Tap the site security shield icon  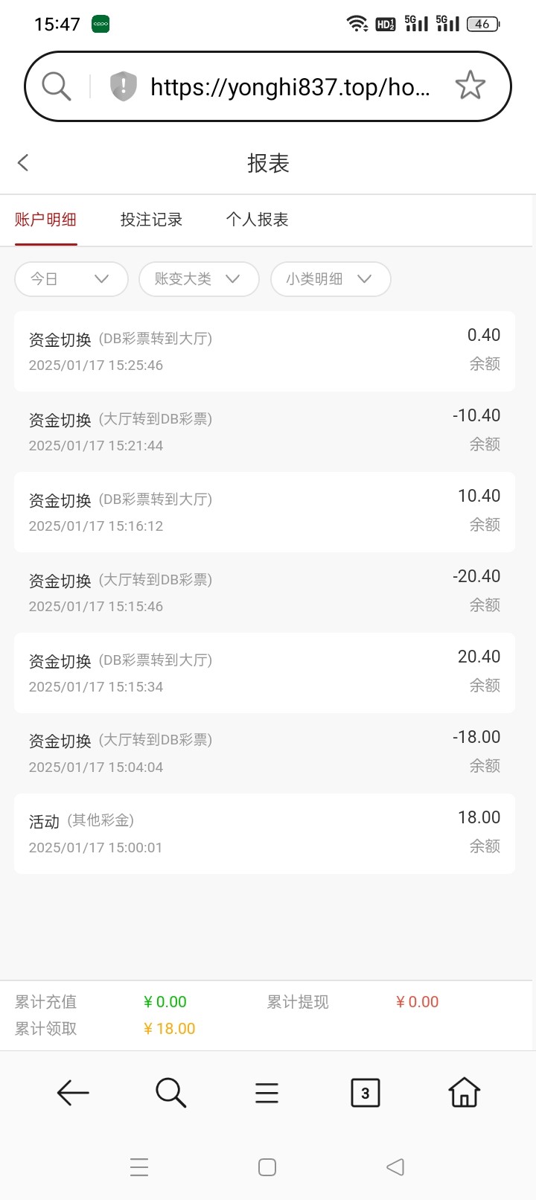[123, 86]
